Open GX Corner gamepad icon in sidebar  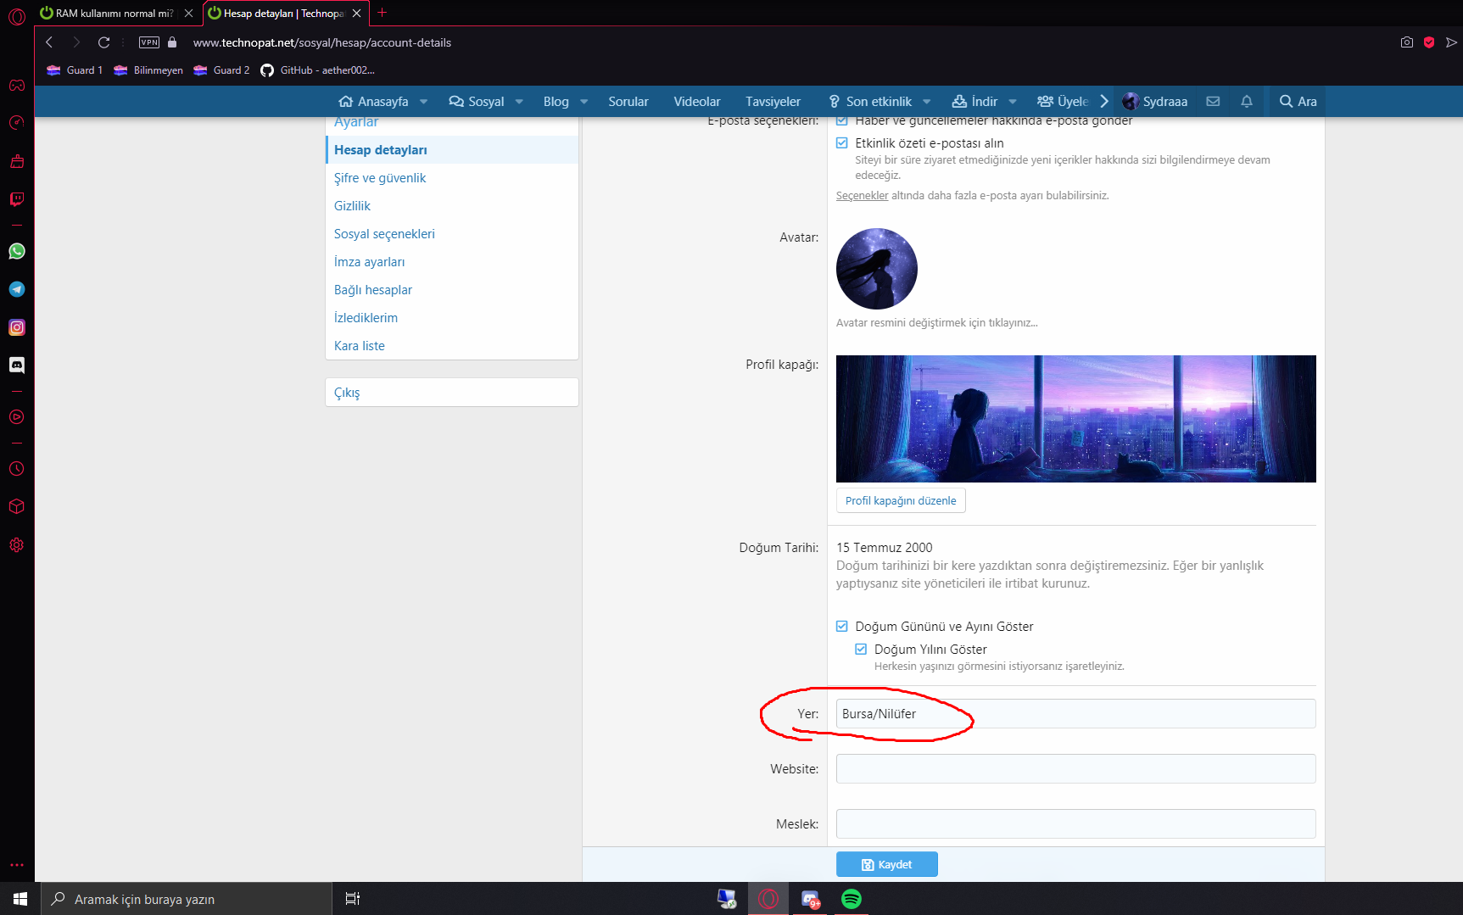point(17,85)
